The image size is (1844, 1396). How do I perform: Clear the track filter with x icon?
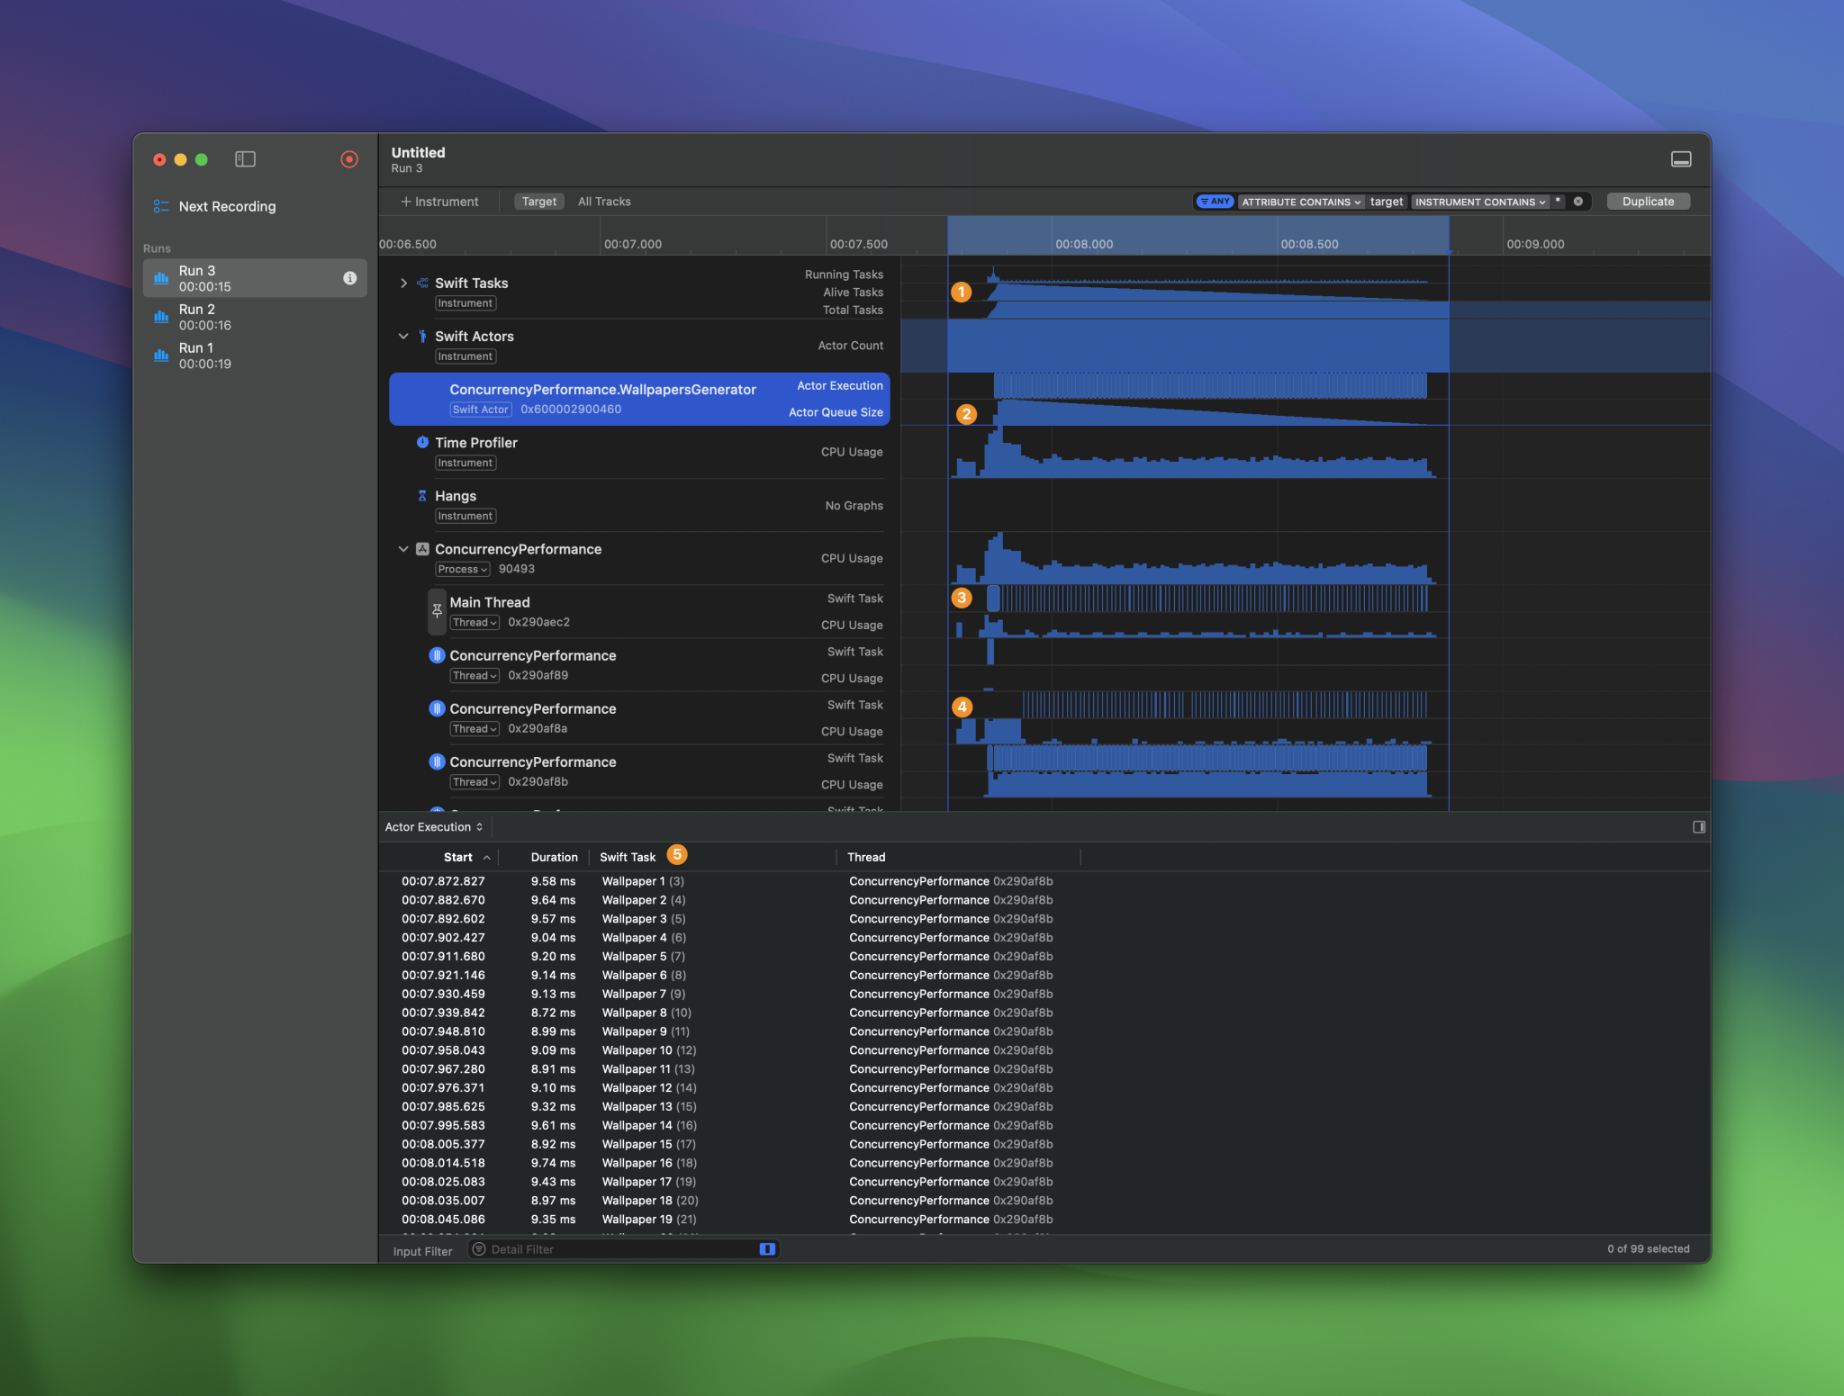1578,202
